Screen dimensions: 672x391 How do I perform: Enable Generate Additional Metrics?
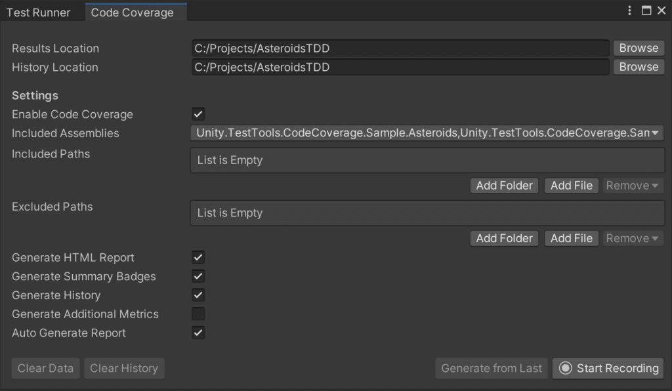point(198,314)
